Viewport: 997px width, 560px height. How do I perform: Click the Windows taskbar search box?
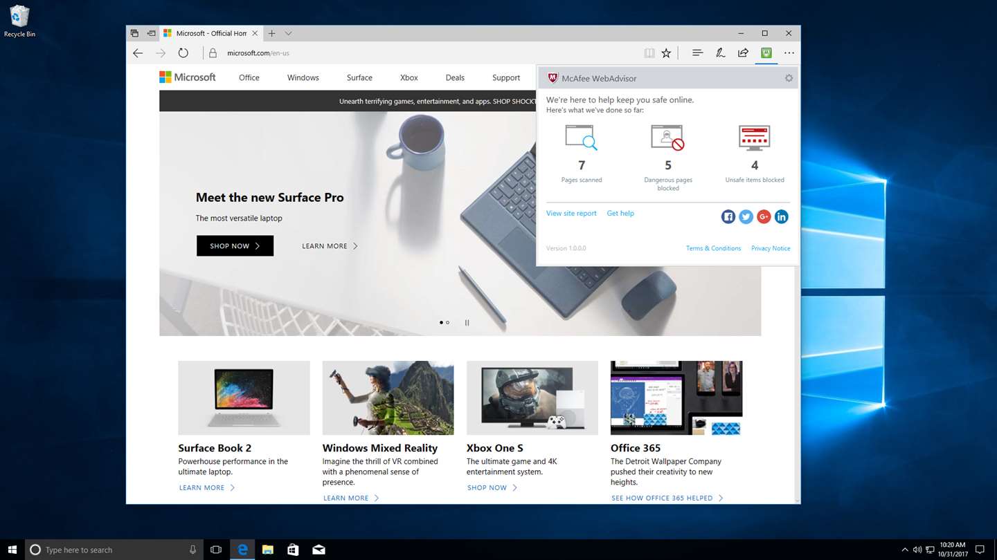(x=114, y=550)
